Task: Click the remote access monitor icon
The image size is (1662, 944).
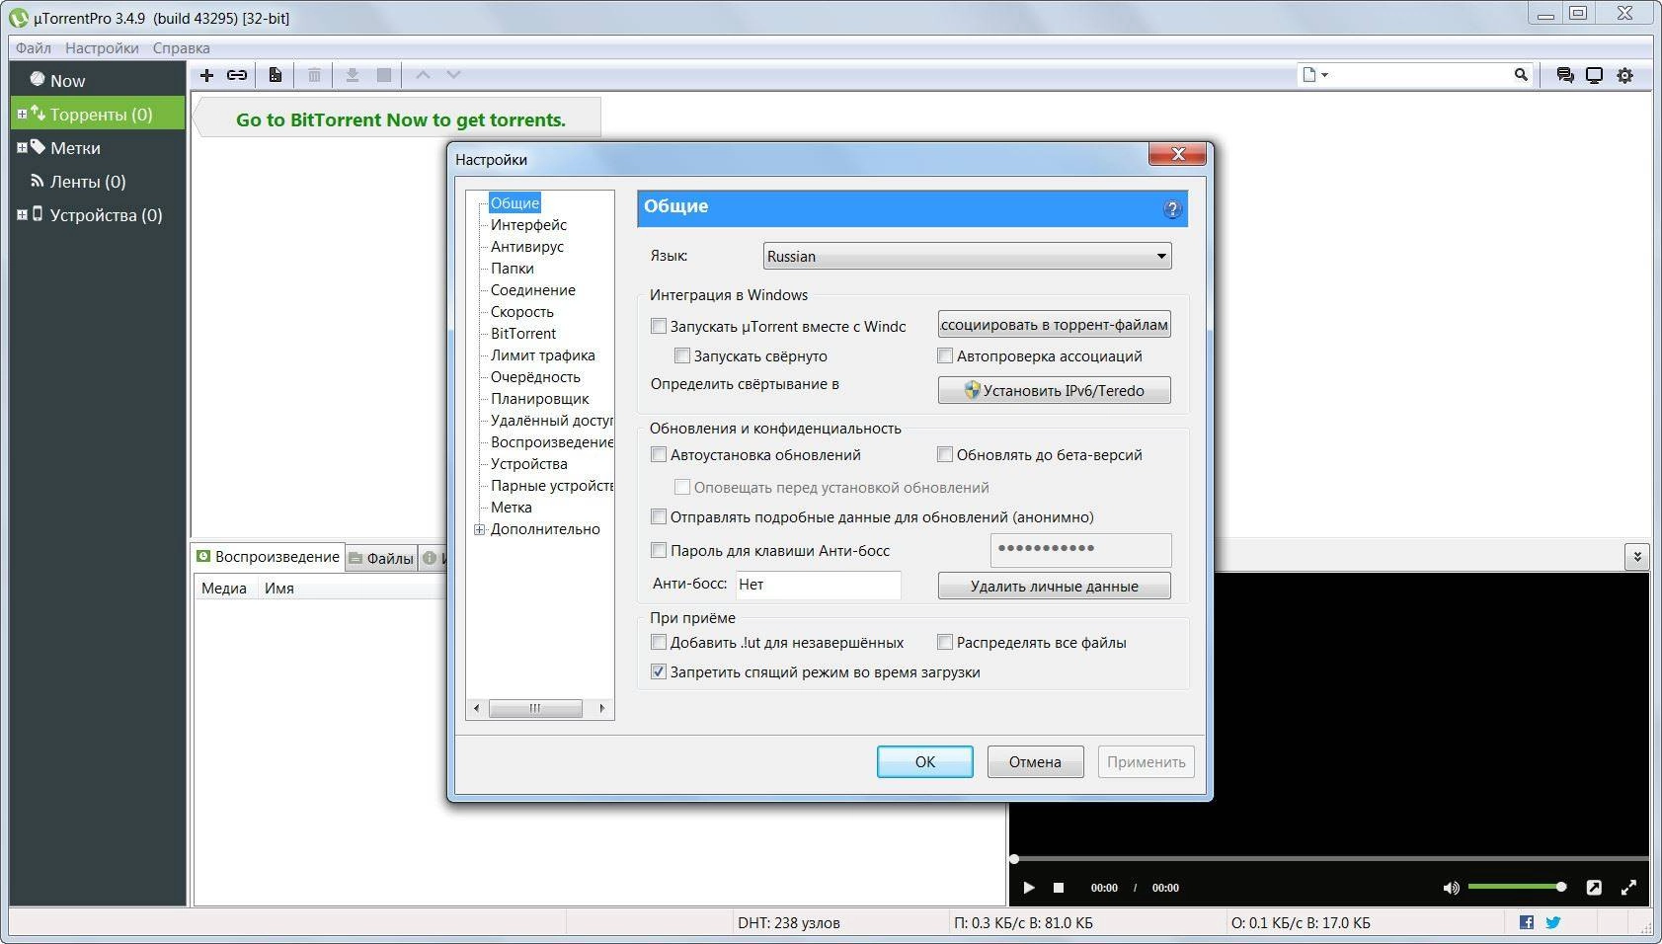Action: [1594, 74]
